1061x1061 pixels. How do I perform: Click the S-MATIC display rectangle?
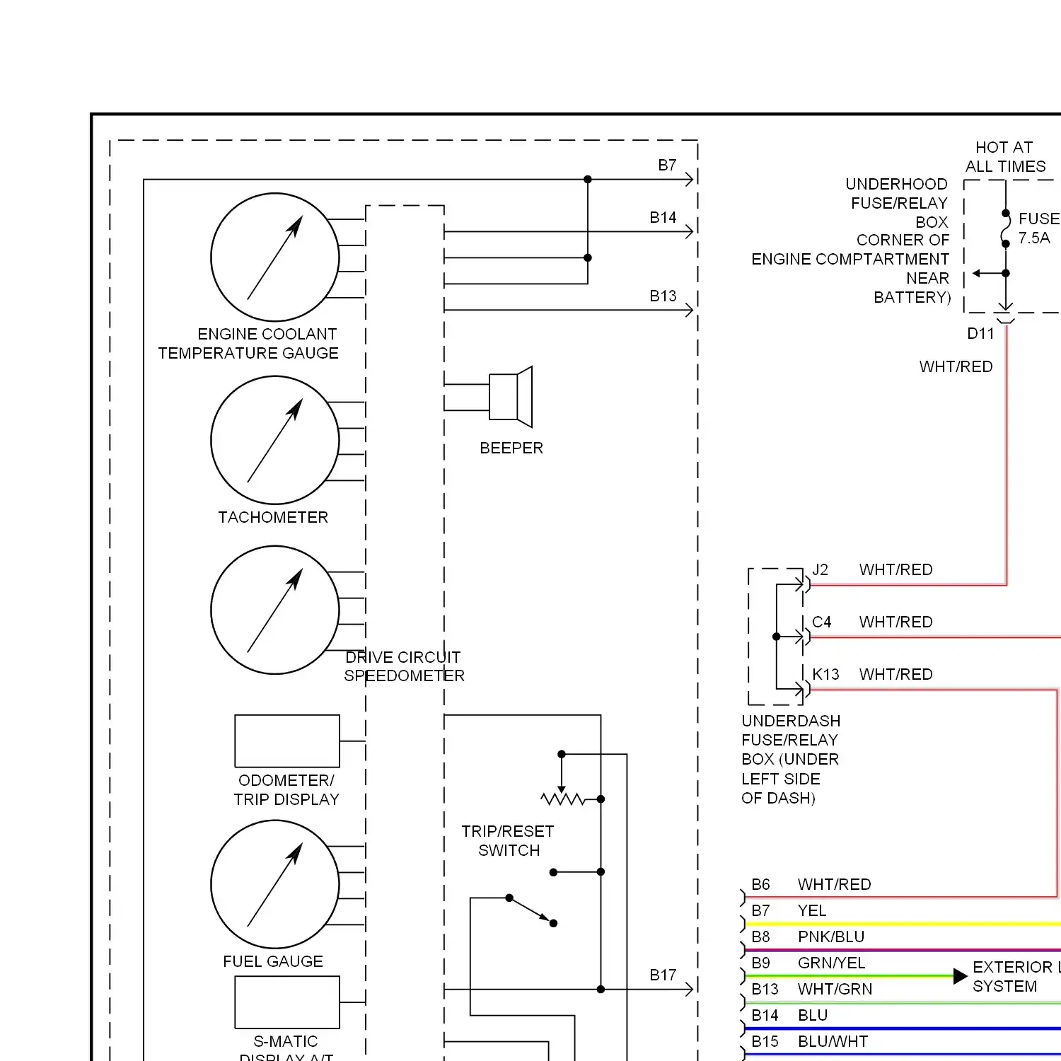[287, 1002]
